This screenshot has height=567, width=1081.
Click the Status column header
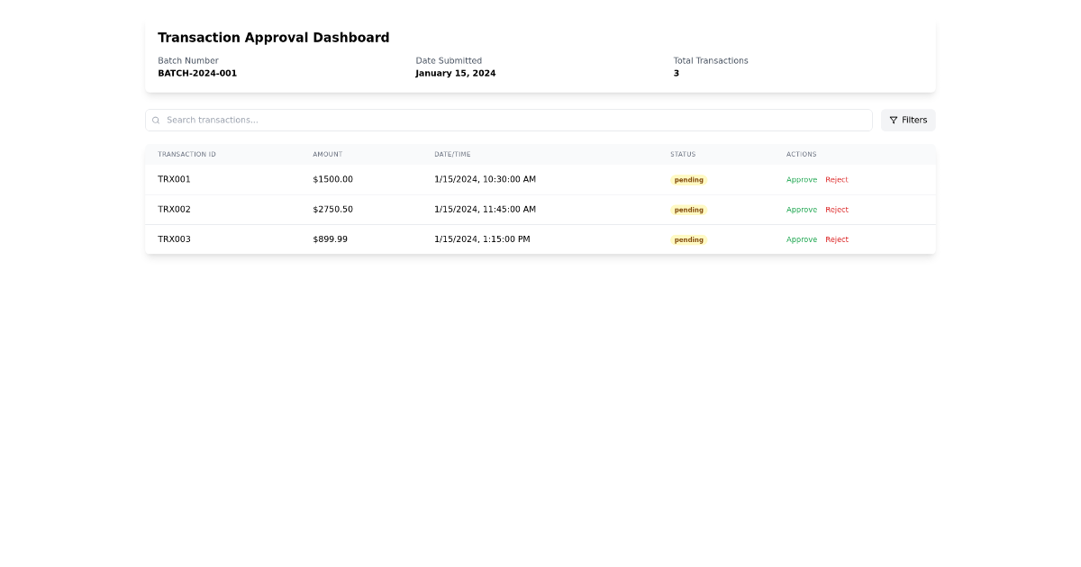point(683,154)
